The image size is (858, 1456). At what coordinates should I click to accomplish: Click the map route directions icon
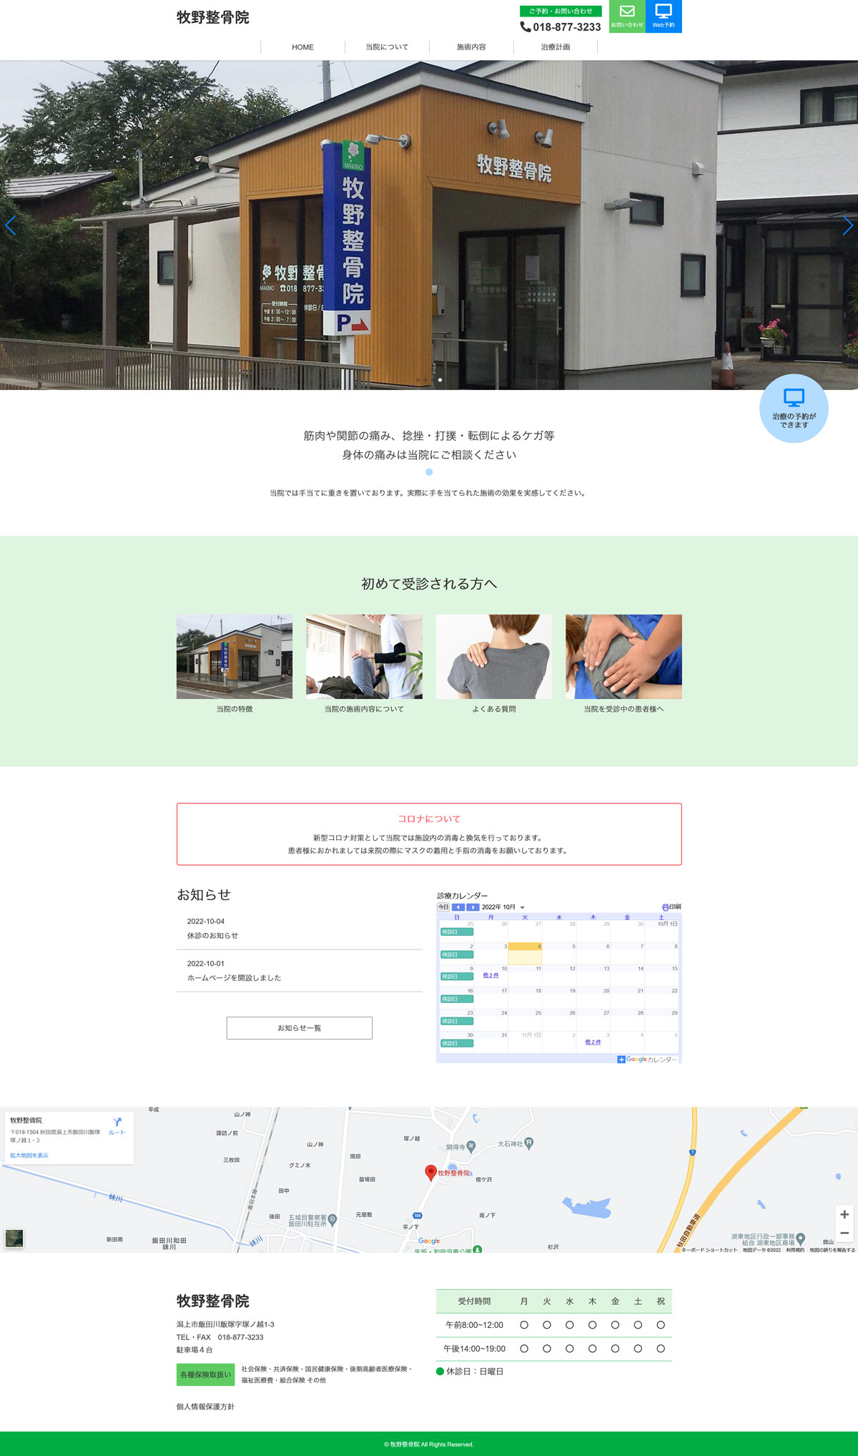pos(117,1122)
